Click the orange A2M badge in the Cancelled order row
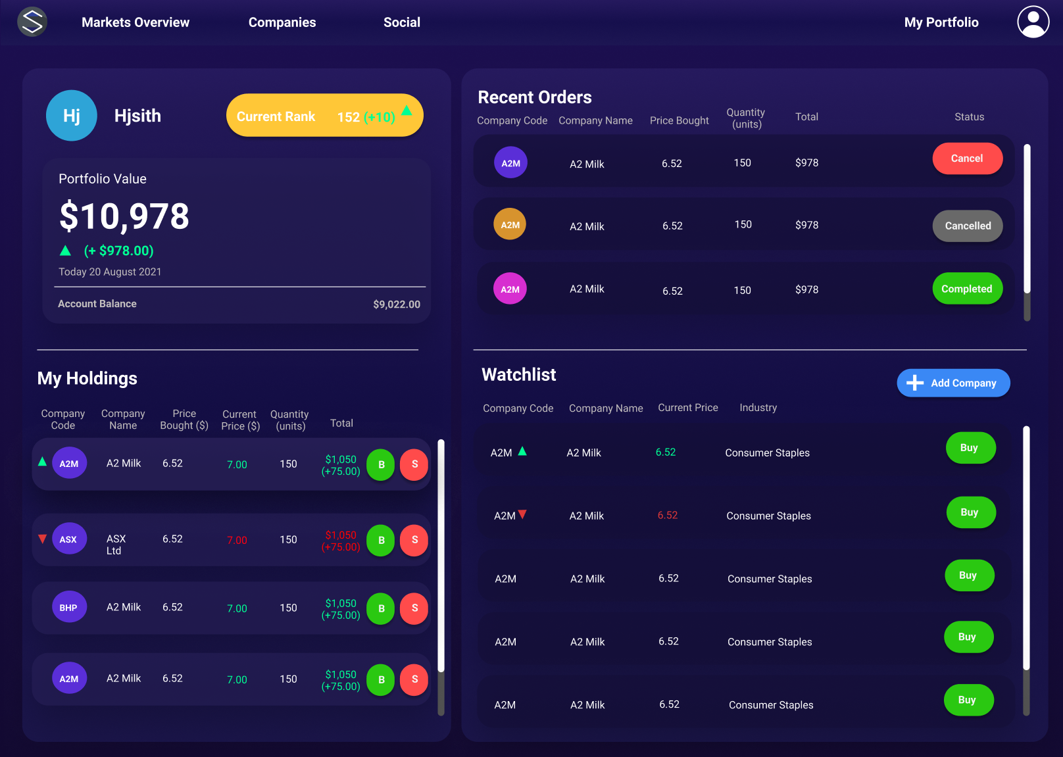The height and width of the screenshot is (757, 1063). point(510,224)
